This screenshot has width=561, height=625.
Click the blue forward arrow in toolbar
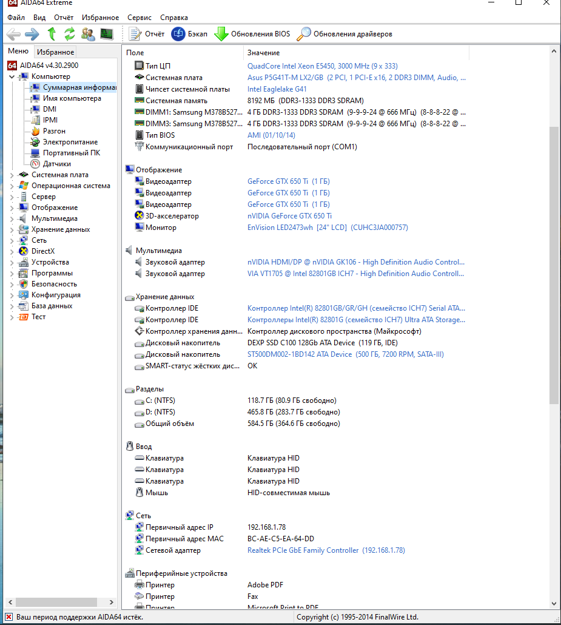(32, 34)
